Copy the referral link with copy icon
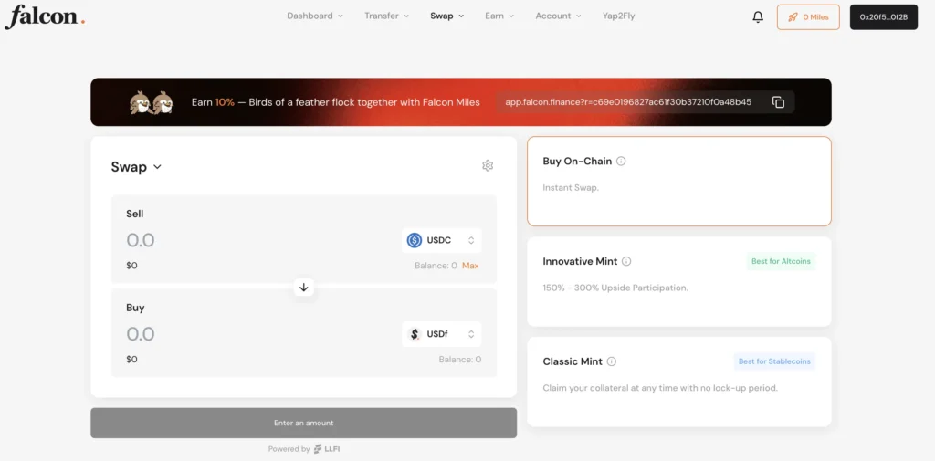 coord(778,102)
